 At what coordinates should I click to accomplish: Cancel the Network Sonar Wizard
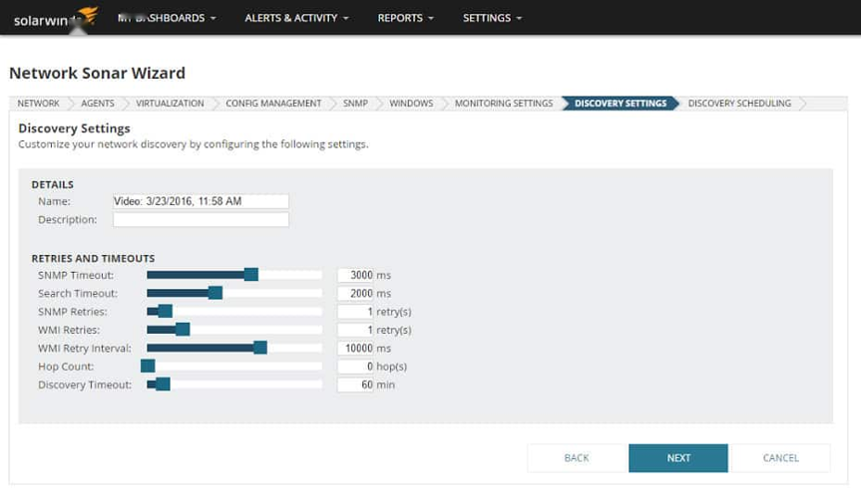pyautogui.click(x=780, y=458)
